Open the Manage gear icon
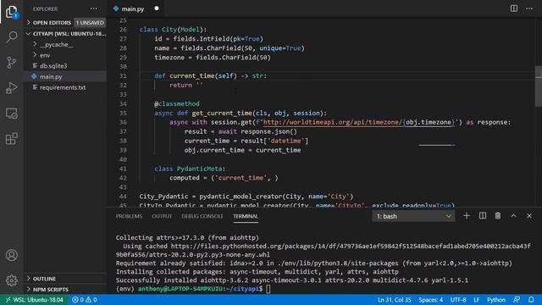 (x=11, y=280)
